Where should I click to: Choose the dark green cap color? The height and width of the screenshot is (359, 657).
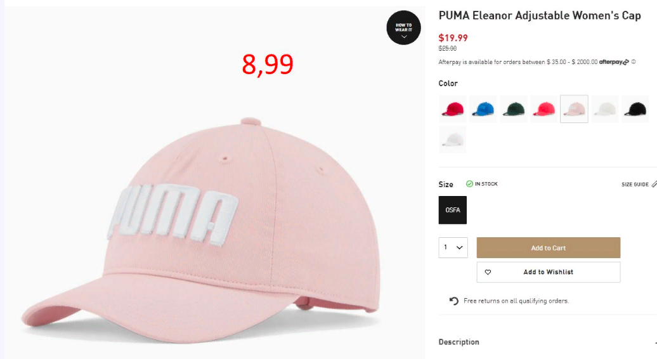click(514, 109)
